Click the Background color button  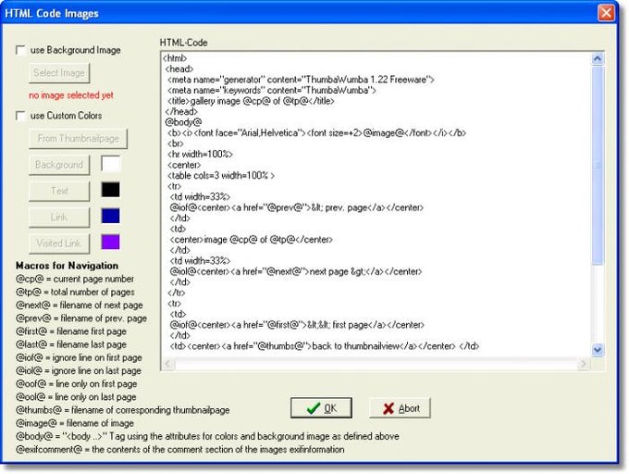(59, 165)
